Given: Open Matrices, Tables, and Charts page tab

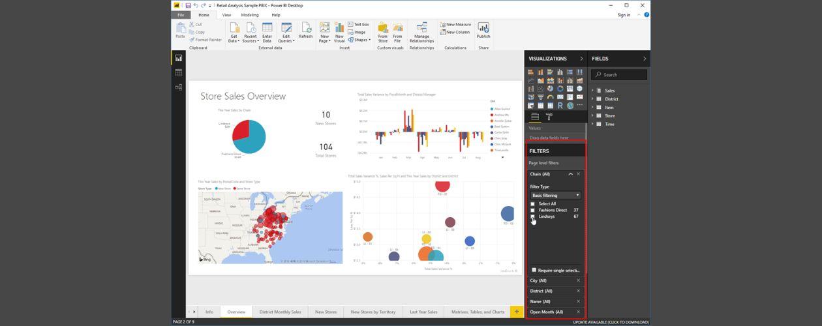Looking at the screenshot, I should (x=478, y=312).
